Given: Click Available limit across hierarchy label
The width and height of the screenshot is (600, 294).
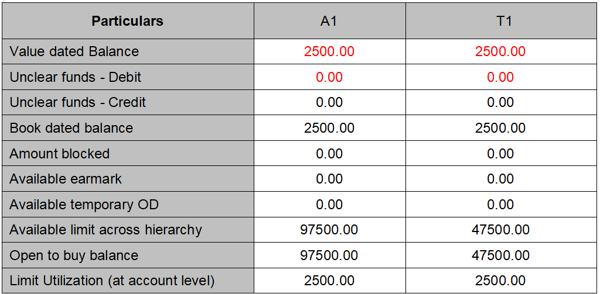Looking at the screenshot, I should pos(106,230).
